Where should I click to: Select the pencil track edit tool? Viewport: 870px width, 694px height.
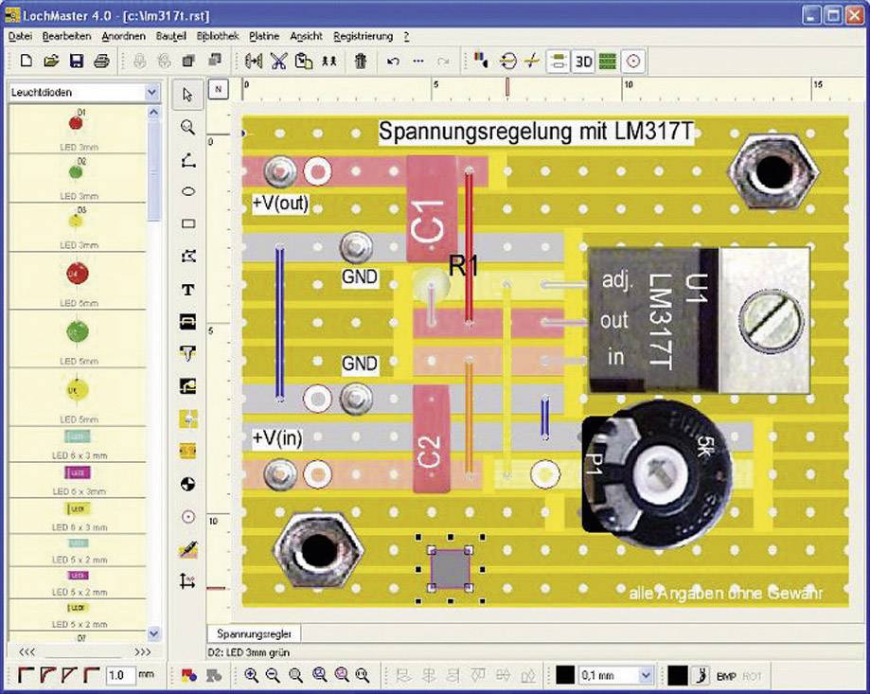(188, 550)
